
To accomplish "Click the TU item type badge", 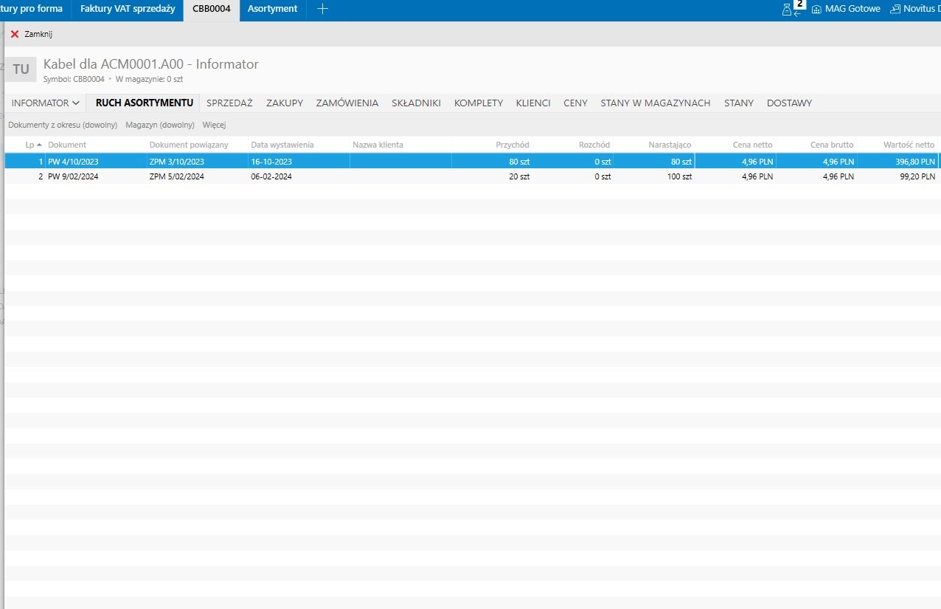I will (21, 69).
